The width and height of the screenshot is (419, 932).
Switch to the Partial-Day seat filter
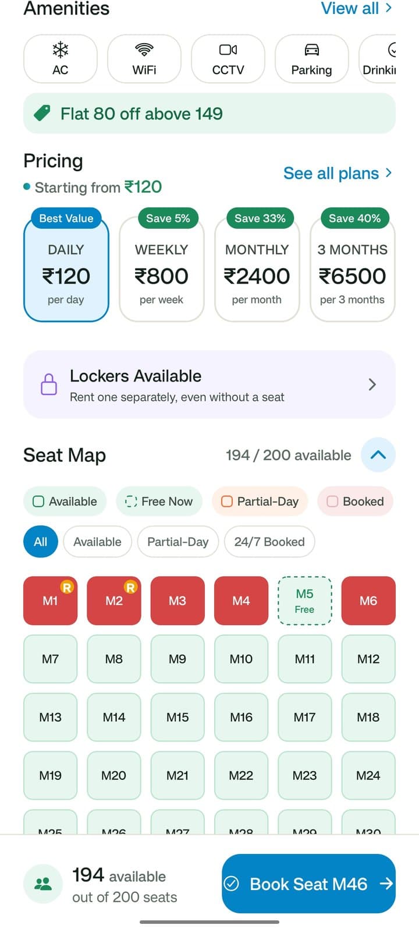(x=177, y=542)
